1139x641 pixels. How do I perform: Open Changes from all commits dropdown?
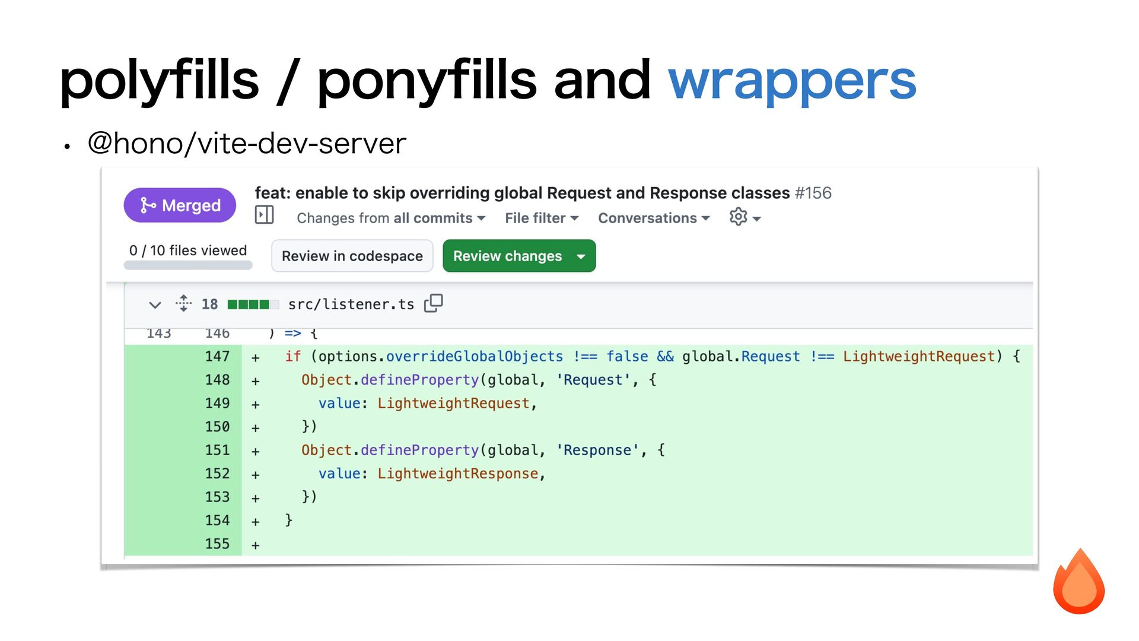pos(391,218)
